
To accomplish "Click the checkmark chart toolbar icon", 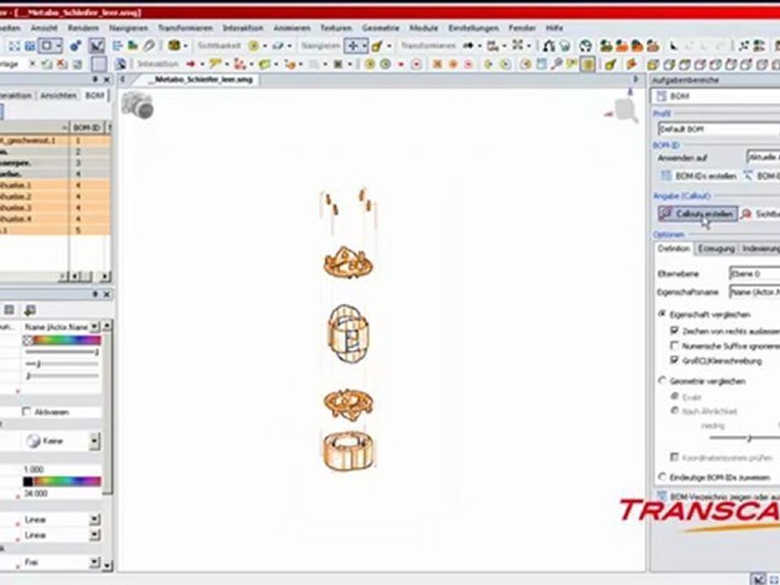I will [97, 45].
